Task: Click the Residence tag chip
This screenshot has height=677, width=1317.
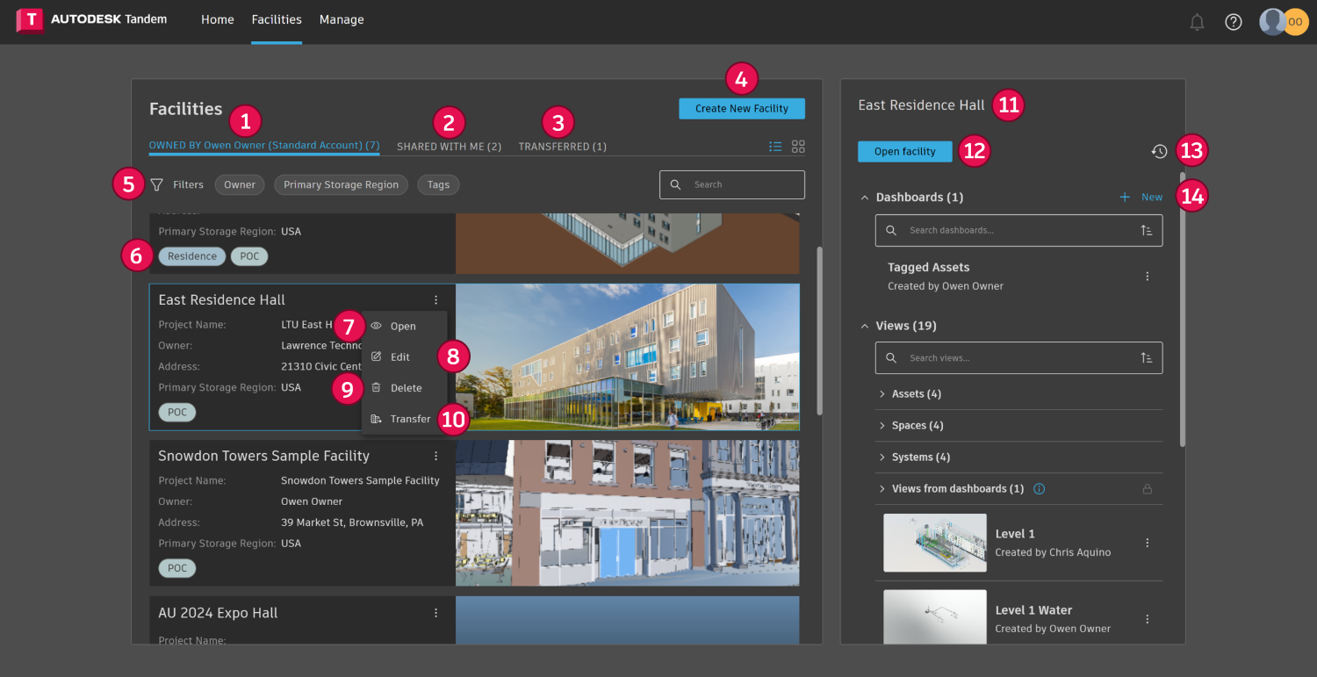Action: pos(192,256)
